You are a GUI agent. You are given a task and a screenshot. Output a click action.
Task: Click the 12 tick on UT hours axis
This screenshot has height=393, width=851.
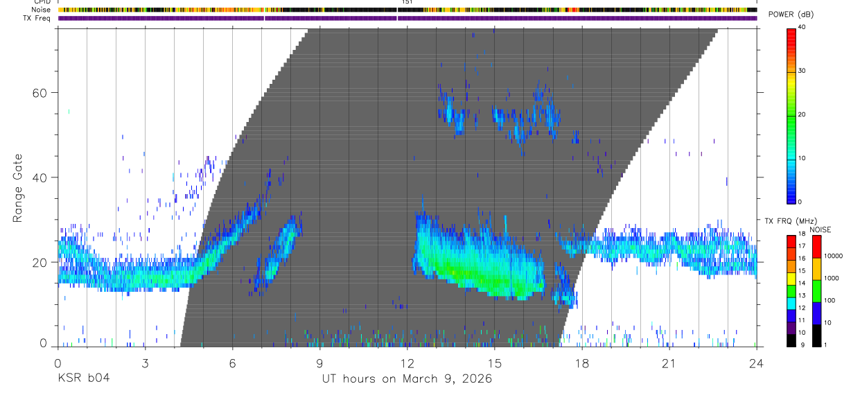tap(407, 363)
